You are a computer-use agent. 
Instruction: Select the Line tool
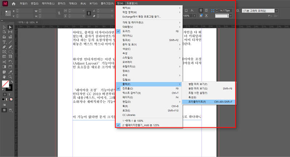click(x=10, y=42)
